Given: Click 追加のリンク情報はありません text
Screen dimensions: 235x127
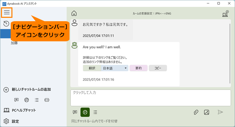Looking at the screenshot, I should [x=103, y=62].
